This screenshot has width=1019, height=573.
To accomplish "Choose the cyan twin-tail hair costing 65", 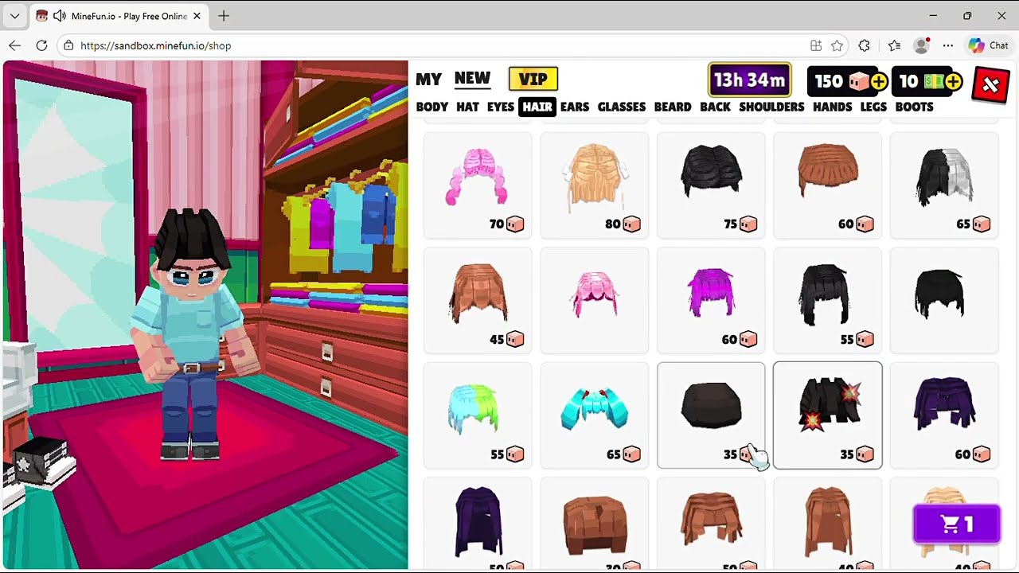I will 595,415.
